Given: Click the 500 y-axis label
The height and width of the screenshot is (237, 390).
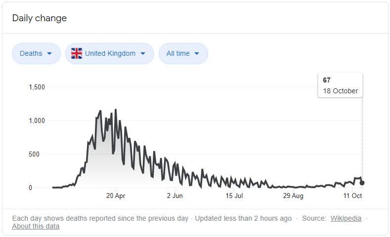Looking at the screenshot, I should pos(39,154).
